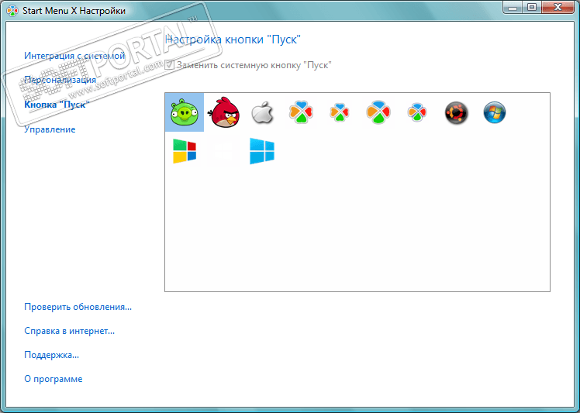
Task: Open the "Кнопка Пуск" section
Action: point(57,105)
